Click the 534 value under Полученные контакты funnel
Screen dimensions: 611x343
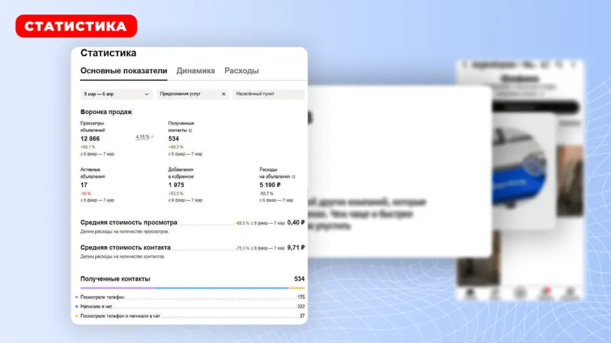pyautogui.click(x=174, y=139)
